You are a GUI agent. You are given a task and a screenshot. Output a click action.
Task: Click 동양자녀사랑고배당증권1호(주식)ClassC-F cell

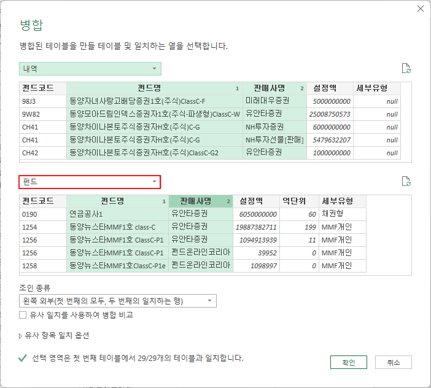click(x=155, y=101)
